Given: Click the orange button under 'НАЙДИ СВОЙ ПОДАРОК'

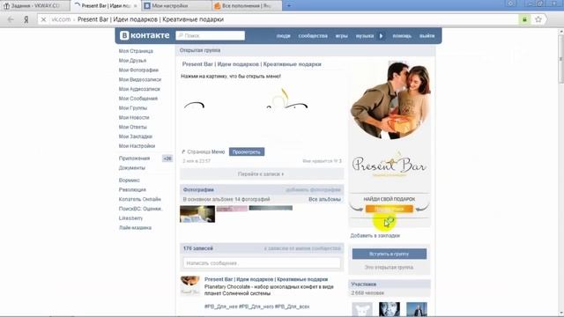Looking at the screenshot, I should (390, 209).
